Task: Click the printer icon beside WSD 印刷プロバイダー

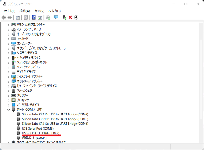Action: click(13, 25)
